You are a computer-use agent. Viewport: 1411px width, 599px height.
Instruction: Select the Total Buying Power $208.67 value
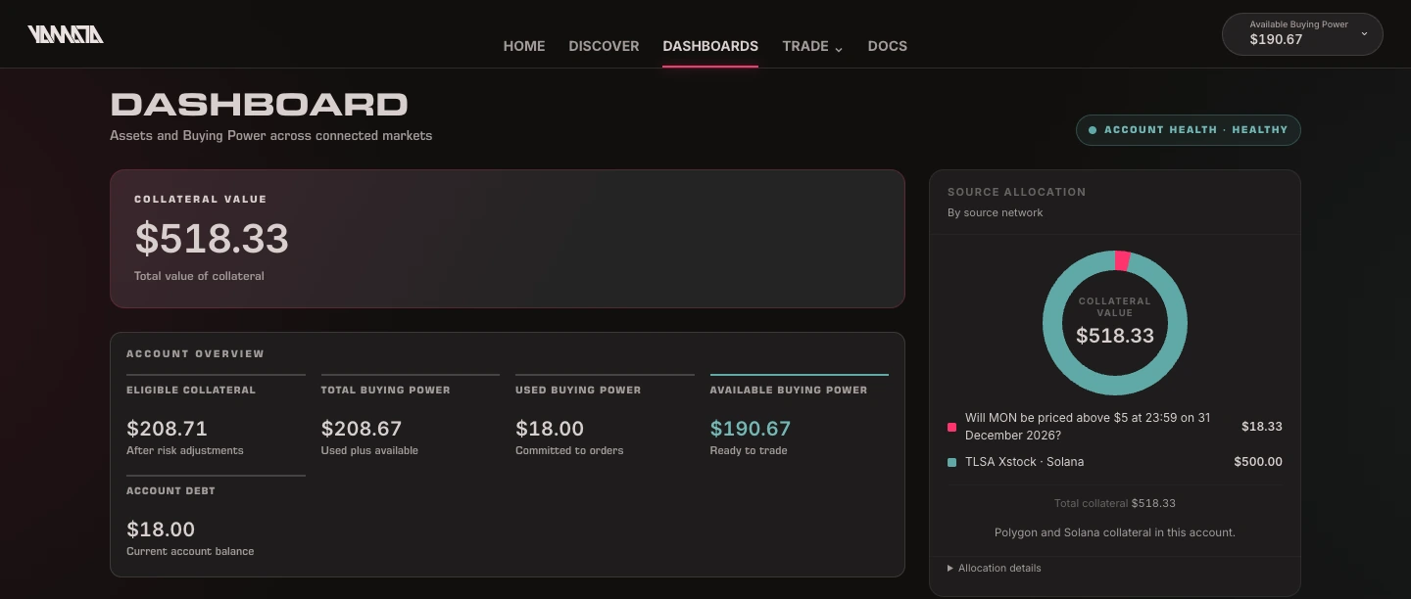click(362, 429)
